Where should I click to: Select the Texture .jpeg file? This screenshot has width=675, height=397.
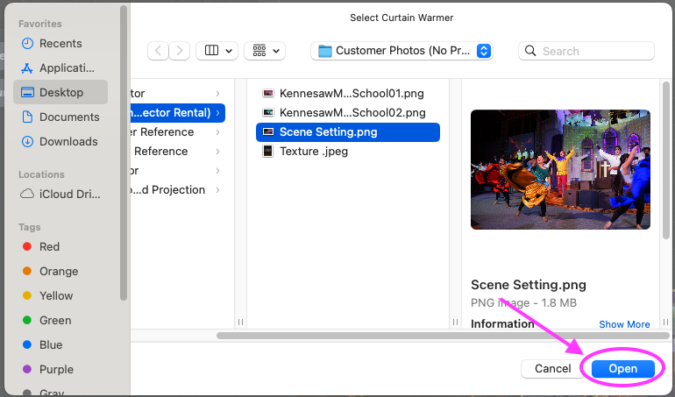[312, 151]
